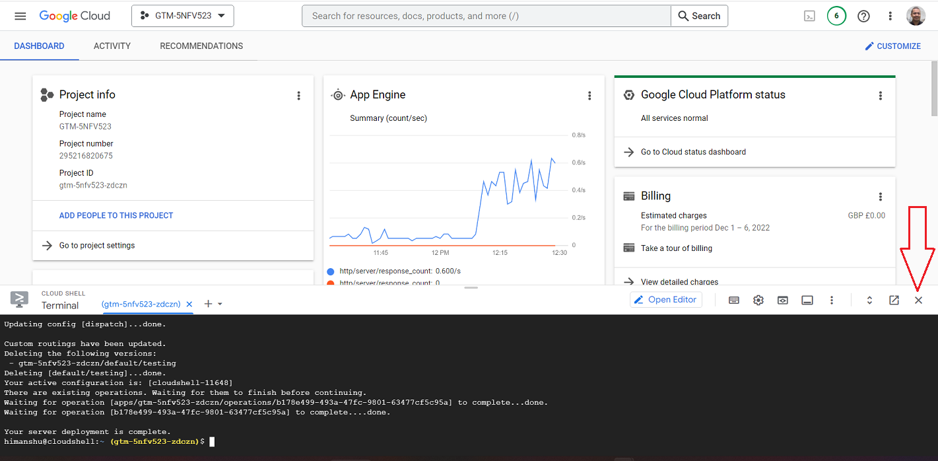The width and height of the screenshot is (938, 461).
Task: Click the 'All services normal' status text
Action: [x=674, y=118]
